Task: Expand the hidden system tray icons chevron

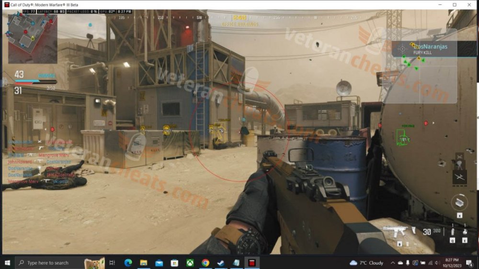Action: [393, 263]
